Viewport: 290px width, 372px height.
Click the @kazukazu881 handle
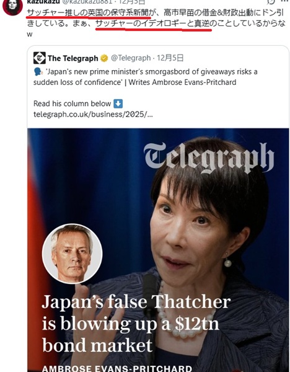[87, 2]
